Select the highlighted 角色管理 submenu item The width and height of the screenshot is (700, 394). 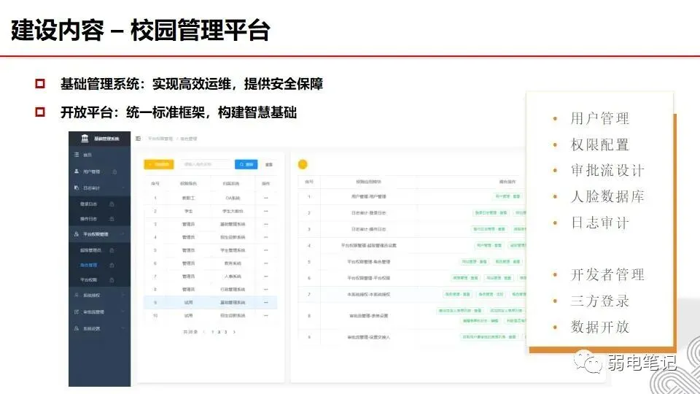pyautogui.click(x=88, y=265)
